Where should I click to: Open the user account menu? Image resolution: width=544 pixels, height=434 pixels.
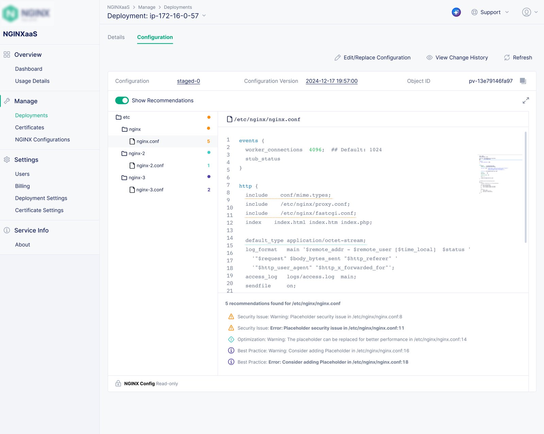coord(529,12)
